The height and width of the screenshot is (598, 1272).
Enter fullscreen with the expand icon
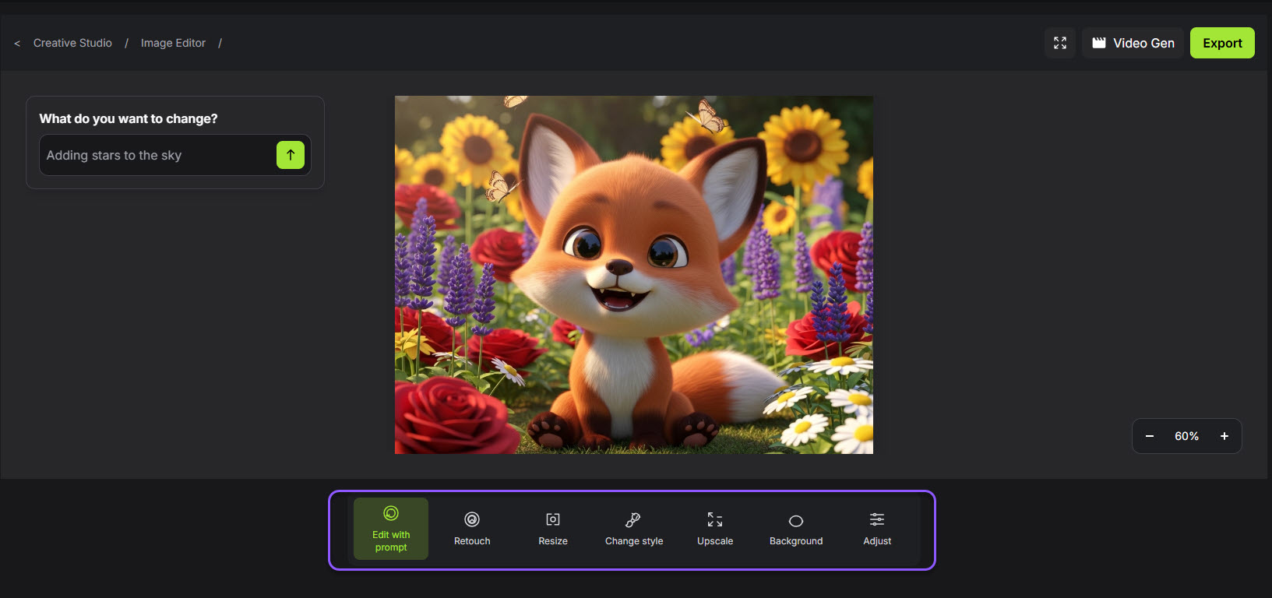click(1060, 43)
